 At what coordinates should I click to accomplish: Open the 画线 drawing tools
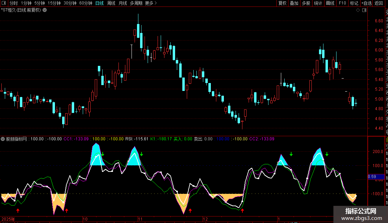(330, 3)
